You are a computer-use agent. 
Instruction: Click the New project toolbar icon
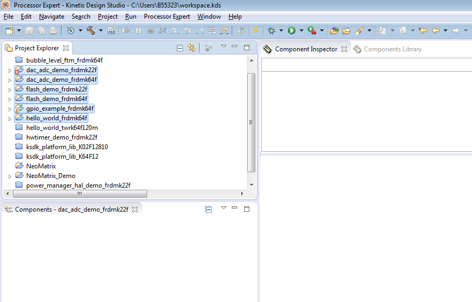point(9,30)
